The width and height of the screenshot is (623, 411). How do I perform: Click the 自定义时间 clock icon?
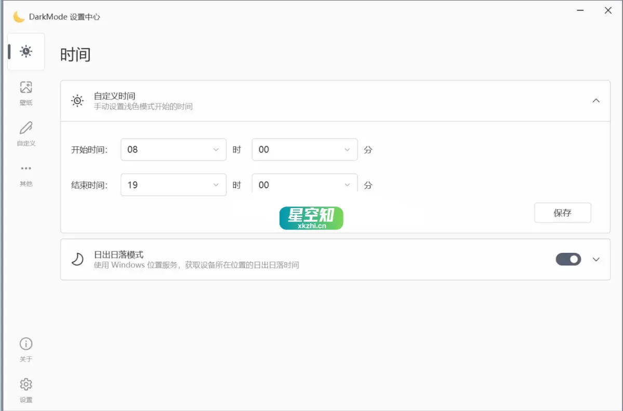point(77,100)
